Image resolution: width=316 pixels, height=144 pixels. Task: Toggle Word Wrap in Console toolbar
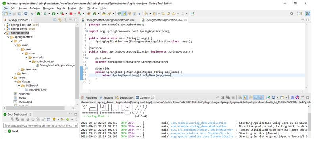coord(251,97)
